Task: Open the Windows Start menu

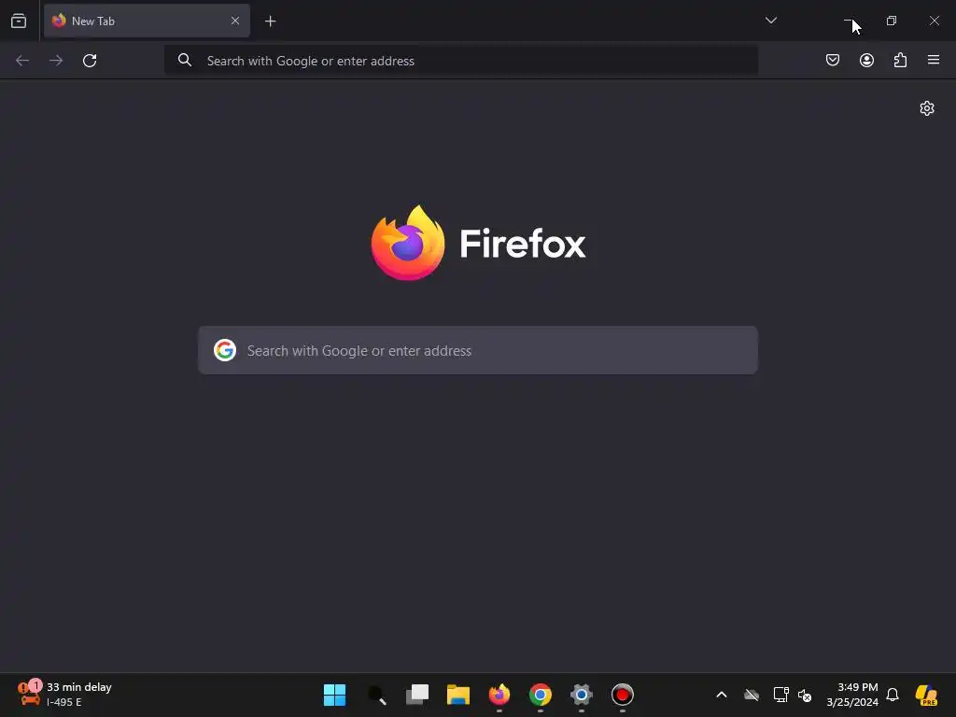Action: (x=335, y=695)
